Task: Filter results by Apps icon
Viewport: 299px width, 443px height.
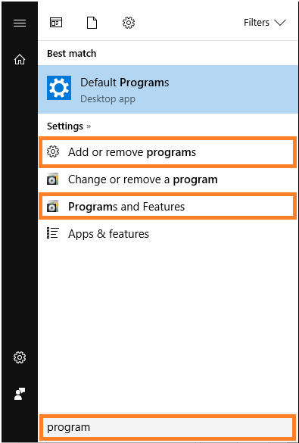Action: (56, 23)
